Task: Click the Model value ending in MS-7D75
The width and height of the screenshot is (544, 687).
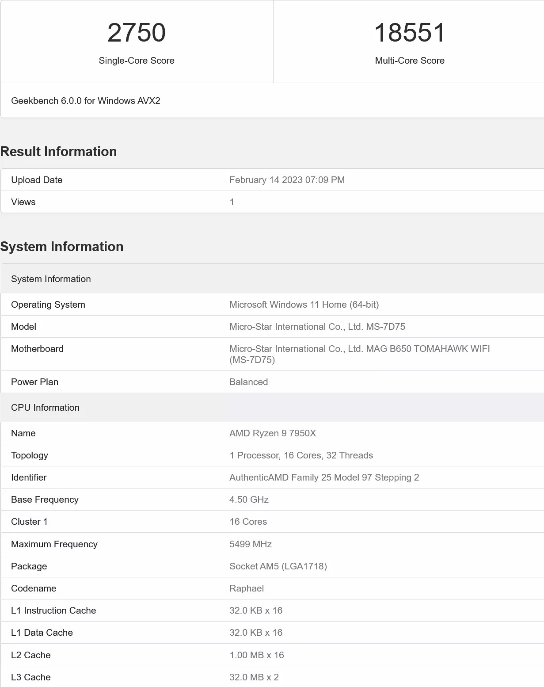Action: coord(317,327)
